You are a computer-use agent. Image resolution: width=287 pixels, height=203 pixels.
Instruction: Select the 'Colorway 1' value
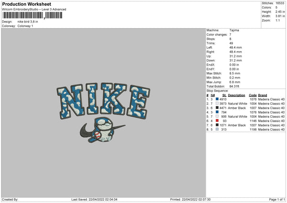pos(25,26)
